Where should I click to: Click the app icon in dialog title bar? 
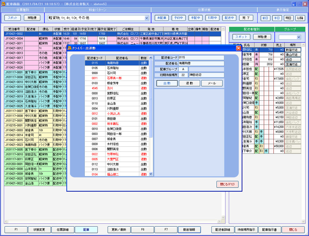pos(69,48)
